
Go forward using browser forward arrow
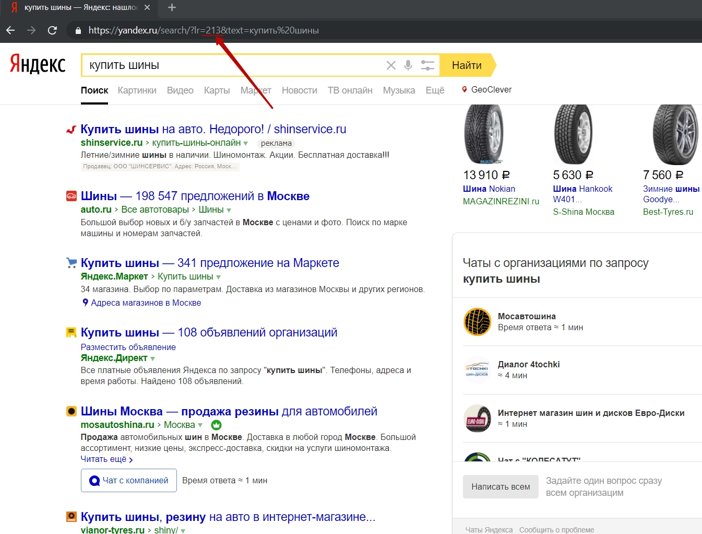click(31, 30)
